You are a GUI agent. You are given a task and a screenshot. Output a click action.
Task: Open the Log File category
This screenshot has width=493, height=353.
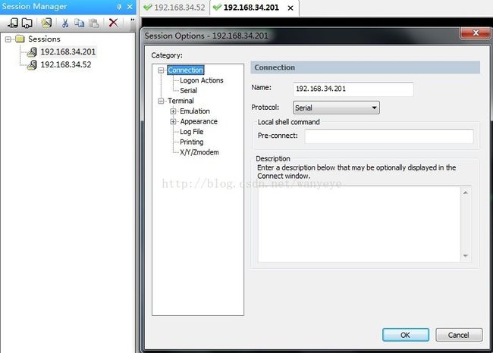click(x=191, y=132)
